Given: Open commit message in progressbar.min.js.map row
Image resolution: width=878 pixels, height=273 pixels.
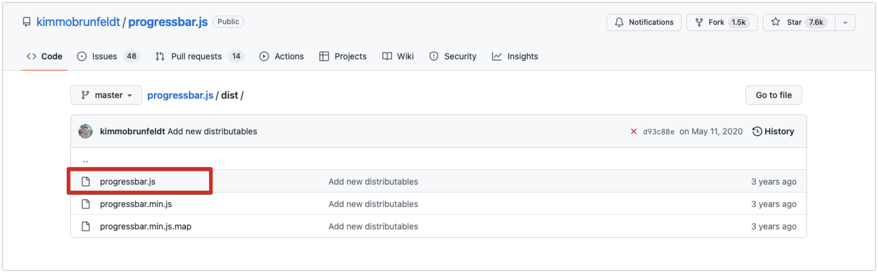Looking at the screenshot, I should pos(373,226).
